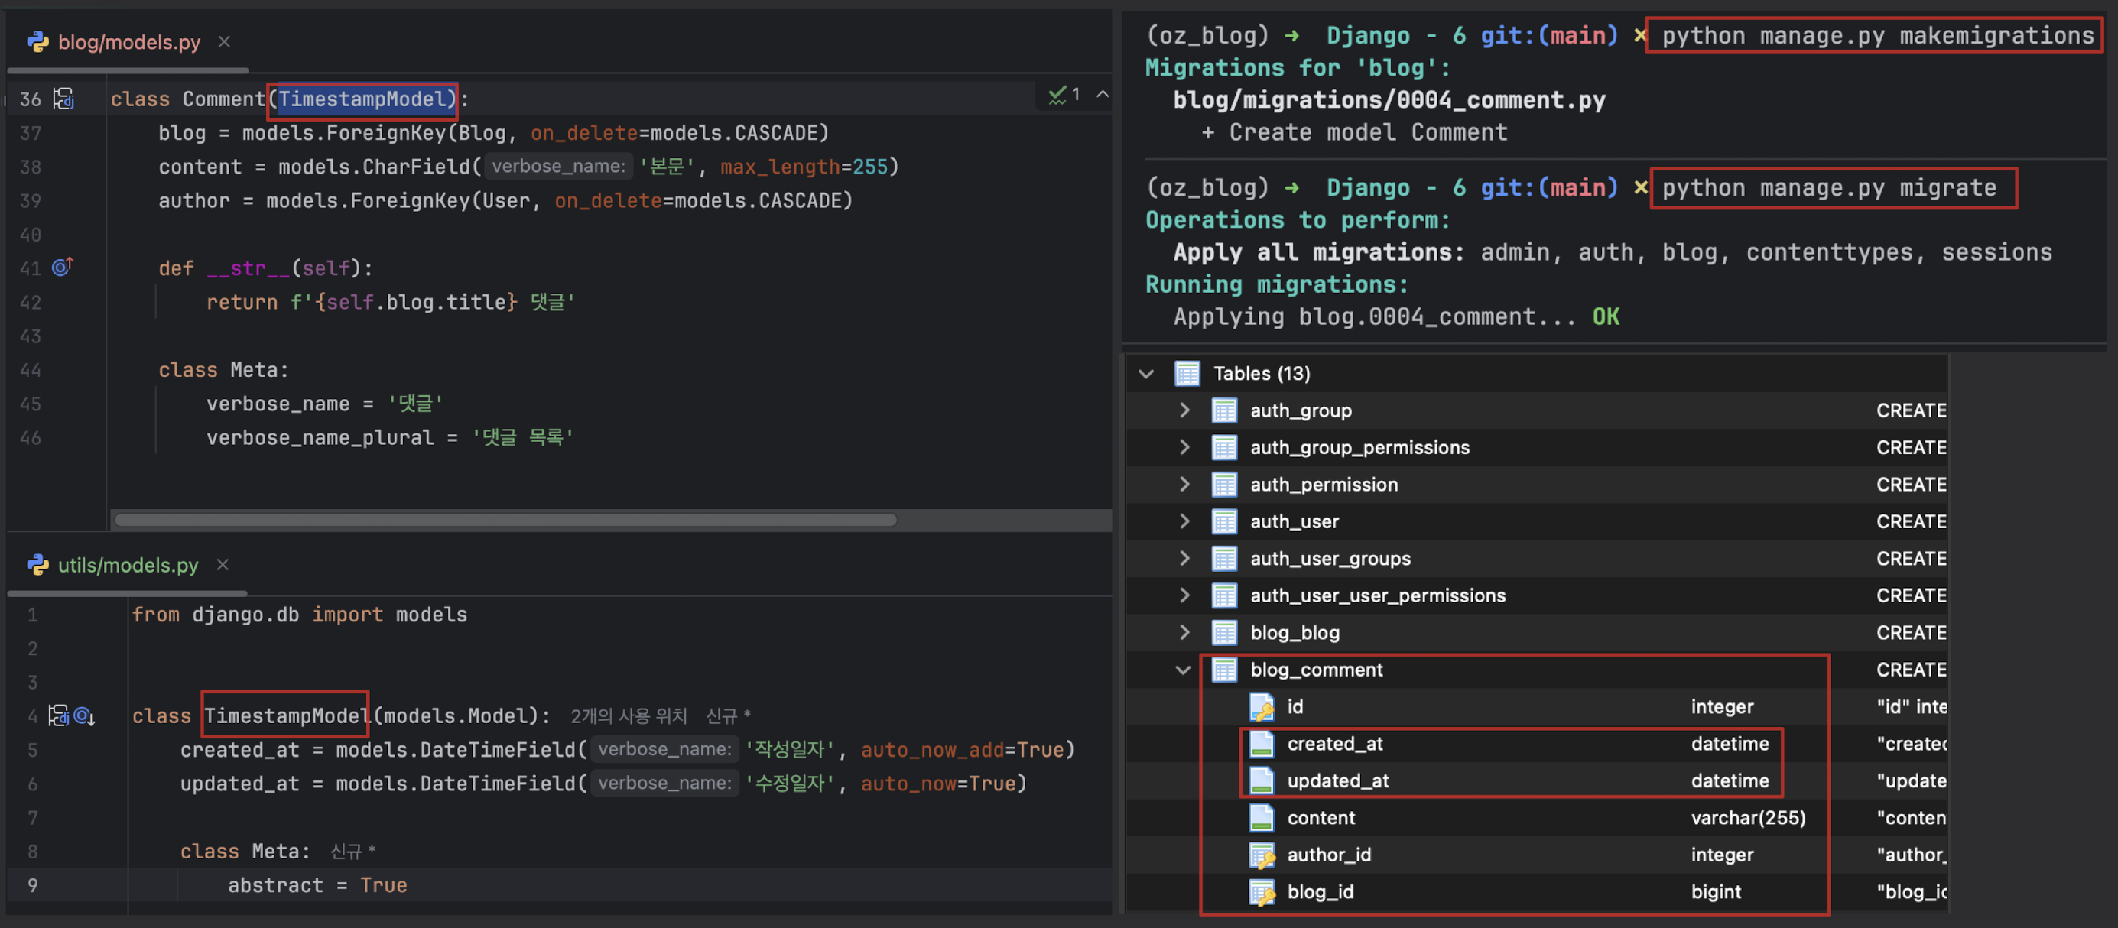Select the updated_at column row
This screenshot has width=2118, height=928.
coord(1337,780)
